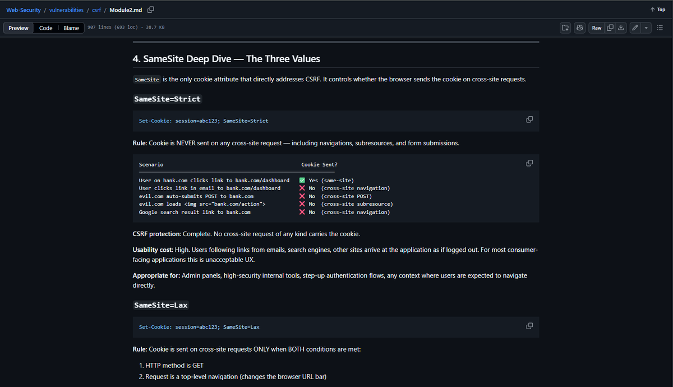Click row 'Google search result link to bank.com'
Screen dimensions: 673x387
pos(195,212)
